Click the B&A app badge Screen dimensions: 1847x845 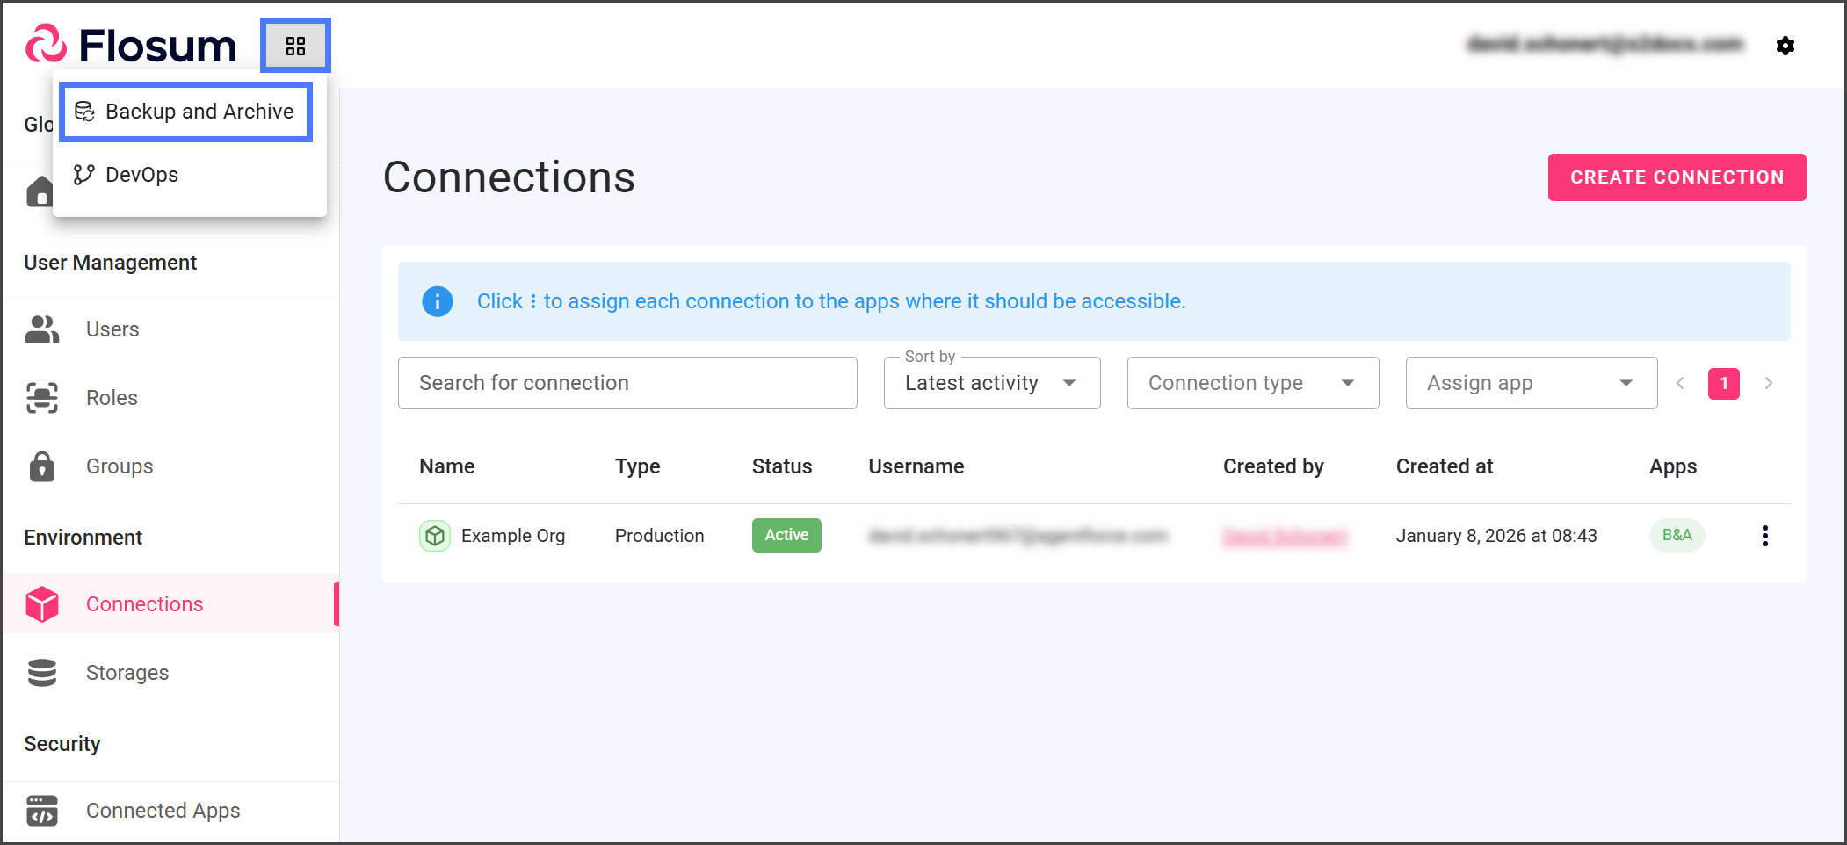click(1677, 535)
